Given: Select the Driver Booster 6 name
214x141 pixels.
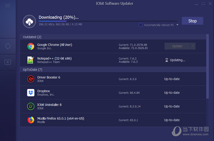Looking at the screenshot, I should pos(49,78).
